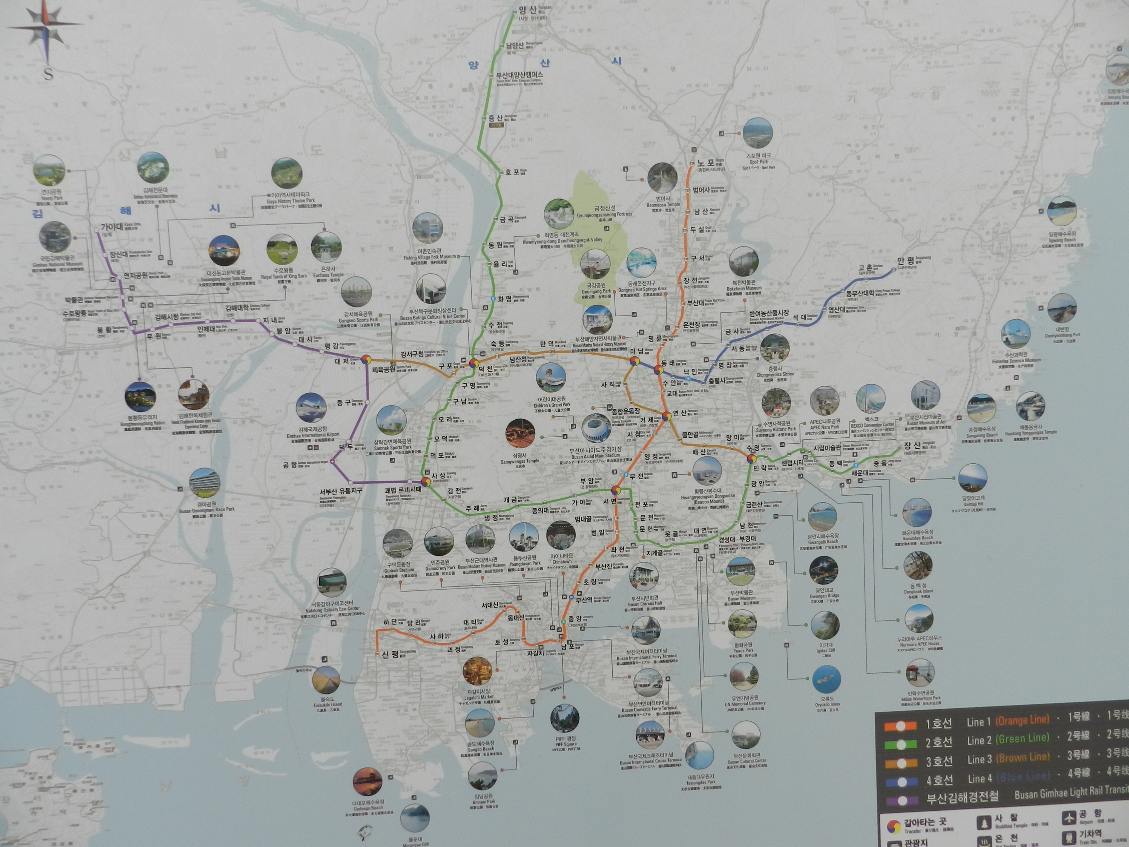Click the Line 4 blue legend swatch
The height and width of the screenshot is (847, 1129).
[901, 782]
